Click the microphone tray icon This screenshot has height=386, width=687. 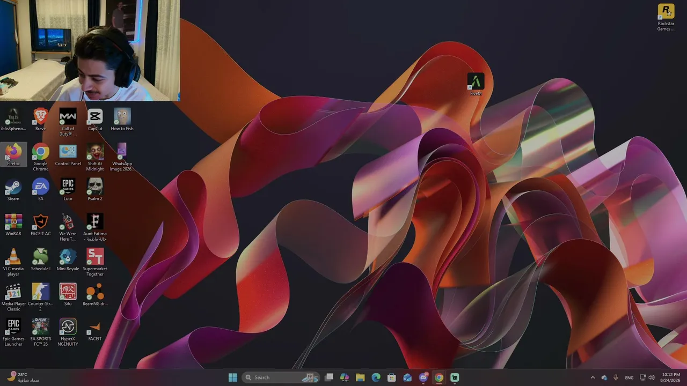tap(616, 377)
